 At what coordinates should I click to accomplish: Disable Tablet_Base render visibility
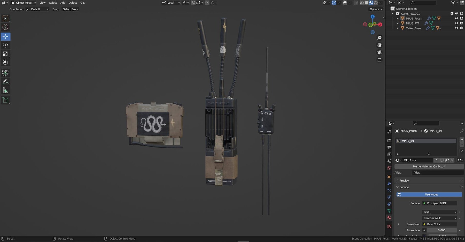tap(461, 28)
